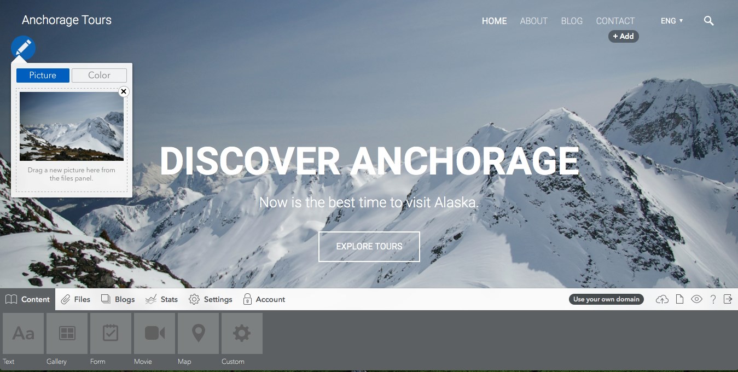
Task: Expand the ENG language dropdown
Action: (x=672, y=21)
